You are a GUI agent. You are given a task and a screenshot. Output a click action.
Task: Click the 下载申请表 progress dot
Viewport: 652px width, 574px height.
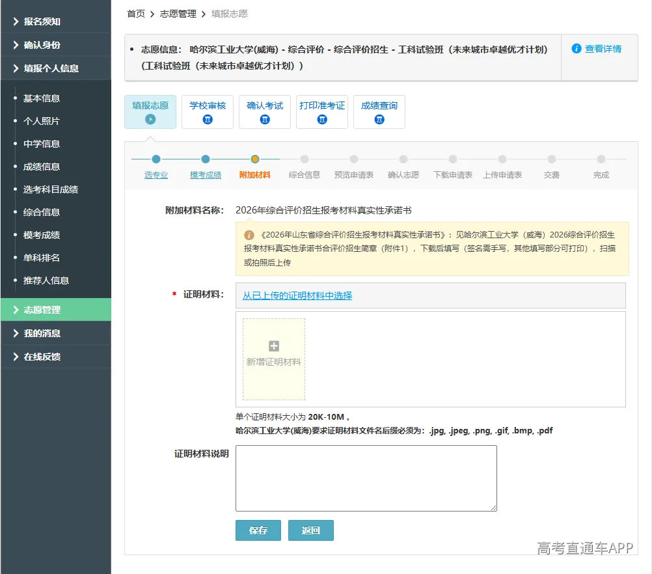(453, 159)
